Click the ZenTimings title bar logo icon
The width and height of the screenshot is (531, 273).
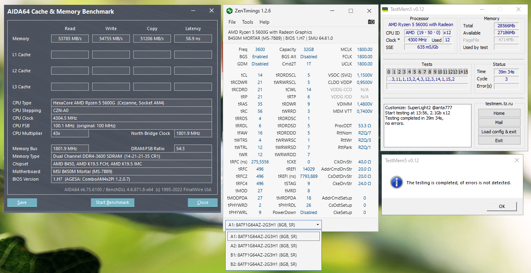click(x=229, y=11)
